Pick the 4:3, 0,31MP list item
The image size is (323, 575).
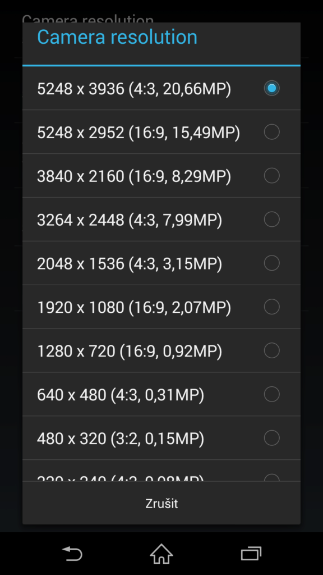coord(161,394)
